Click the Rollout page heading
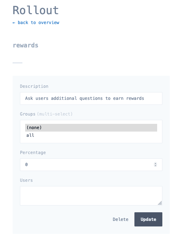The width and height of the screenshot is (178, 236). pos(36,10)
